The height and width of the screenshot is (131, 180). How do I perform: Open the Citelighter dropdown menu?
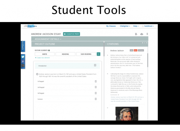click(125, 26)
